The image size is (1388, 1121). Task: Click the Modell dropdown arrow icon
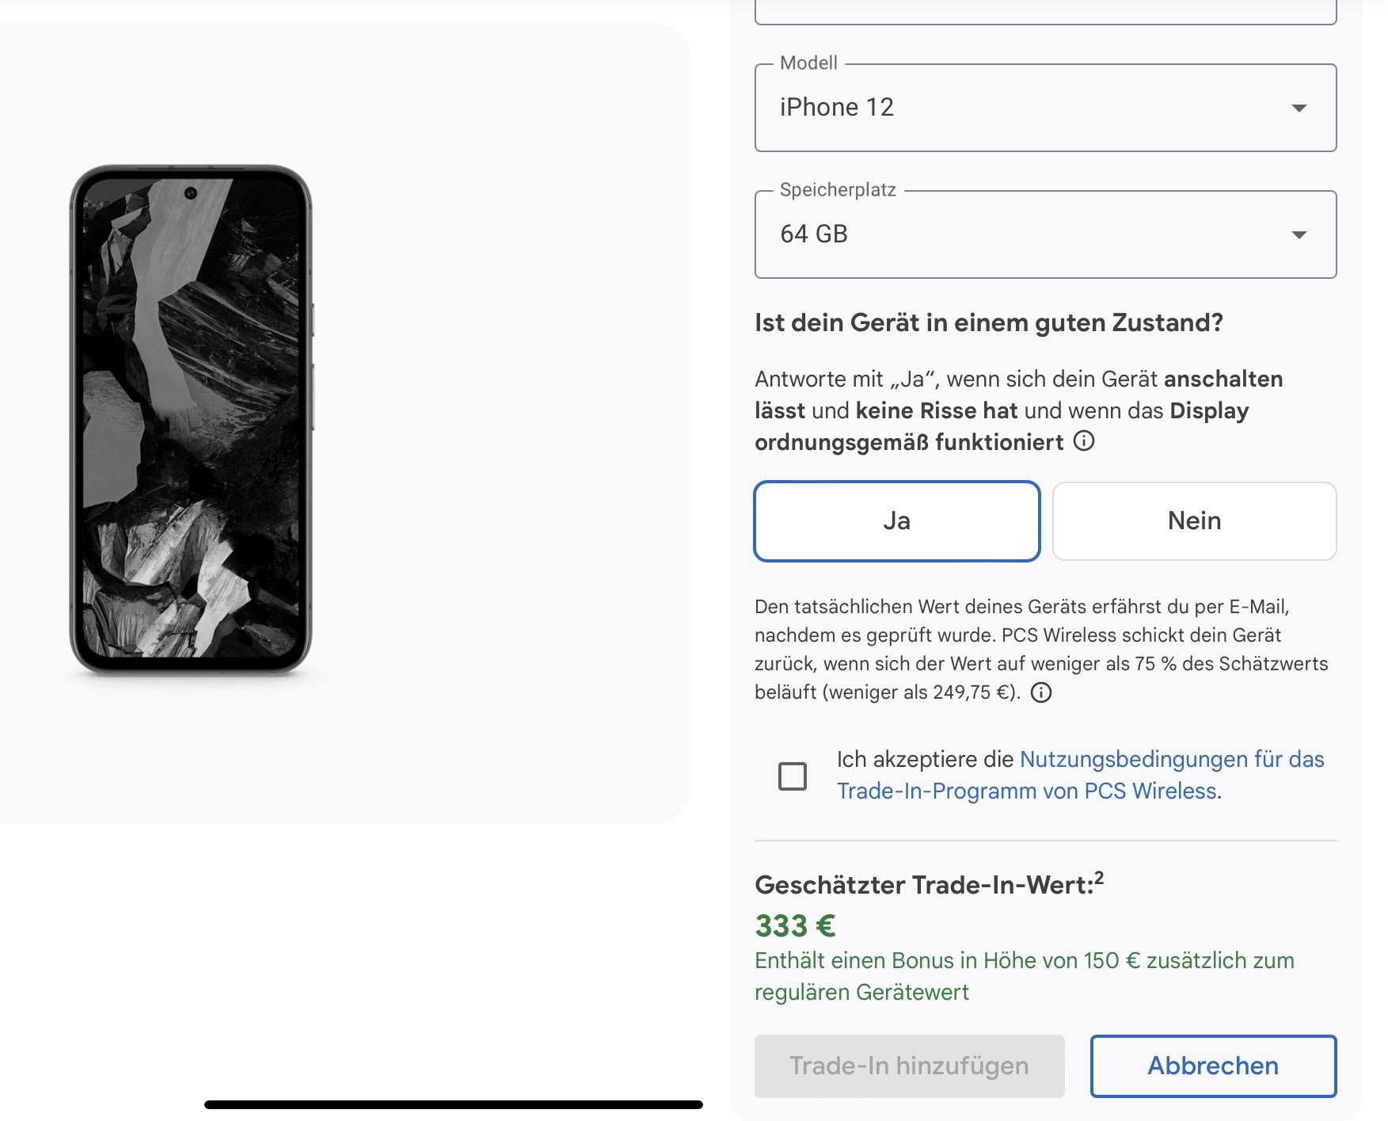coord(1299,108)
